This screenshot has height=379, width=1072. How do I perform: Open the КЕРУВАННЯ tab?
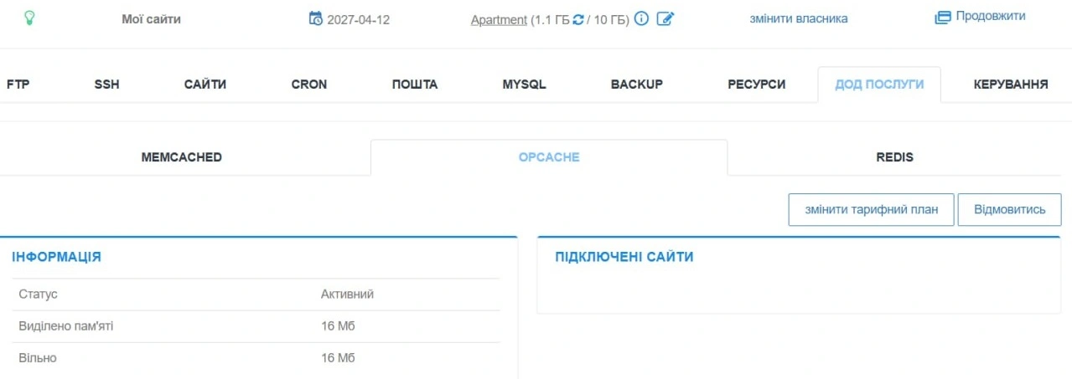(x=1011, y=85)
